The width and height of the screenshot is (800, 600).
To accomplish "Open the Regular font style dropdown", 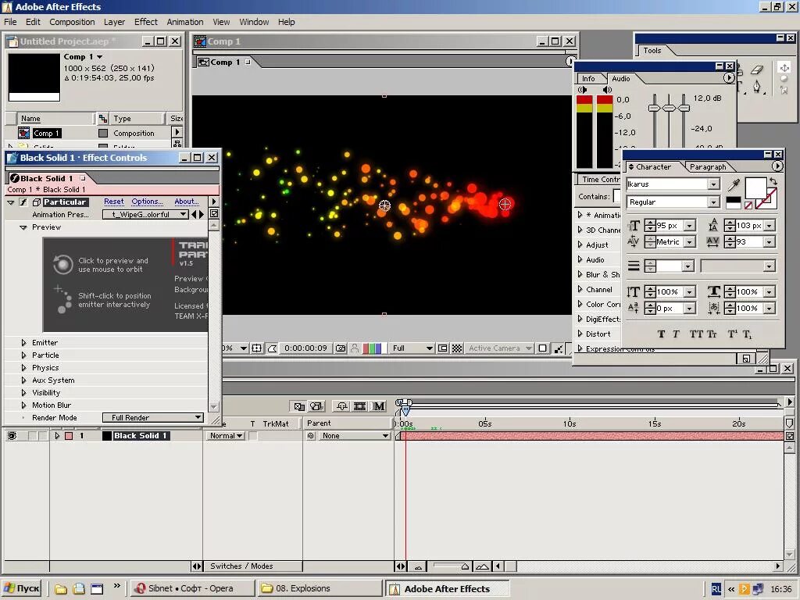I will [x=713, y=202].
